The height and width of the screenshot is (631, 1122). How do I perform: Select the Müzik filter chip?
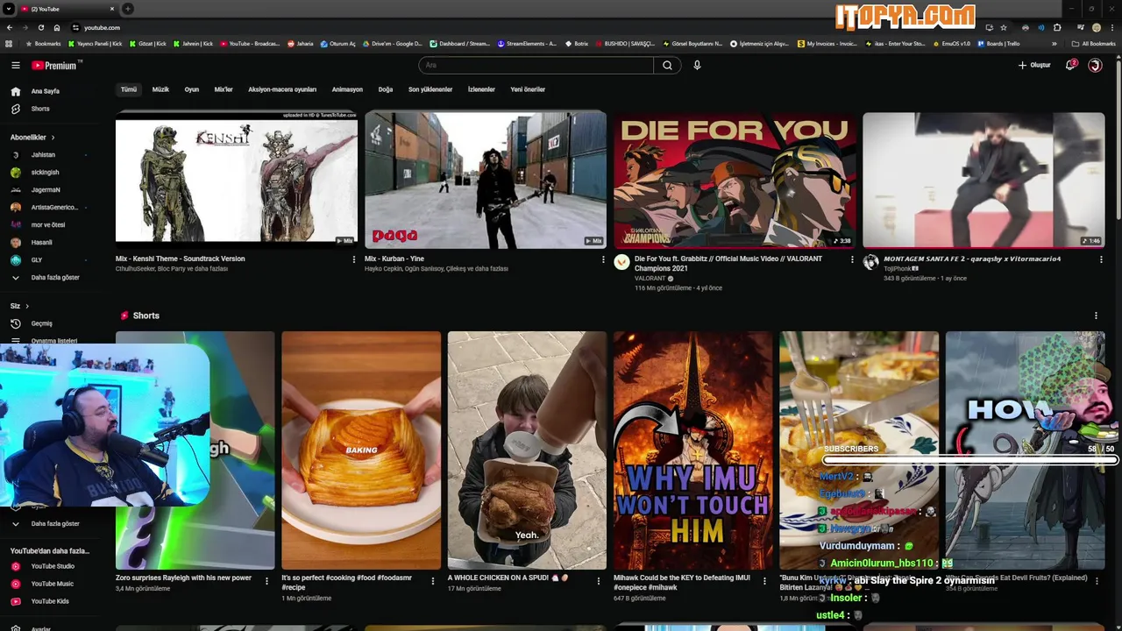[x=160, y=89]
